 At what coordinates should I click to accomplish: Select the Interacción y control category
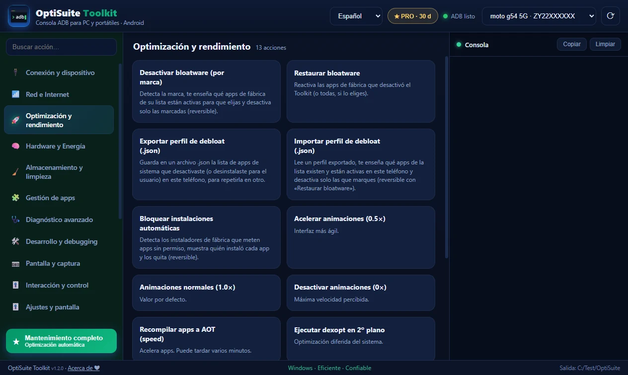coord(59,285)
